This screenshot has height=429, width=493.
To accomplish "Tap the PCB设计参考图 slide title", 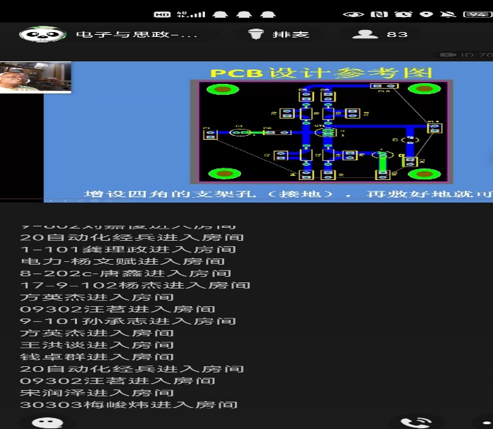I will (321, 73).
